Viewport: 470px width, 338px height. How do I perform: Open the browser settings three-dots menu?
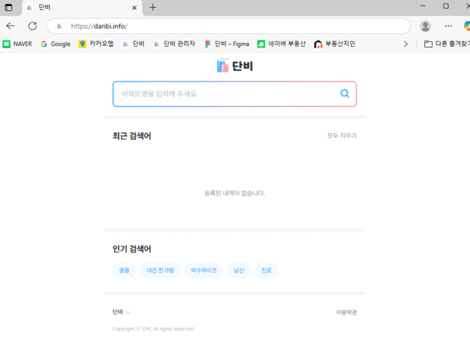pos(448,26)
